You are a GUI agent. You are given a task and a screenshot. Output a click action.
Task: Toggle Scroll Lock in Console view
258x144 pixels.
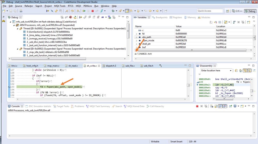click(x=216, y=106)
